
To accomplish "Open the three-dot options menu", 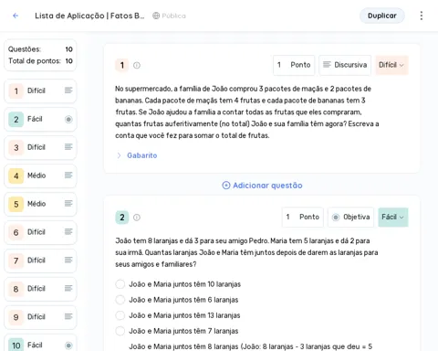I will coord(422,16).
